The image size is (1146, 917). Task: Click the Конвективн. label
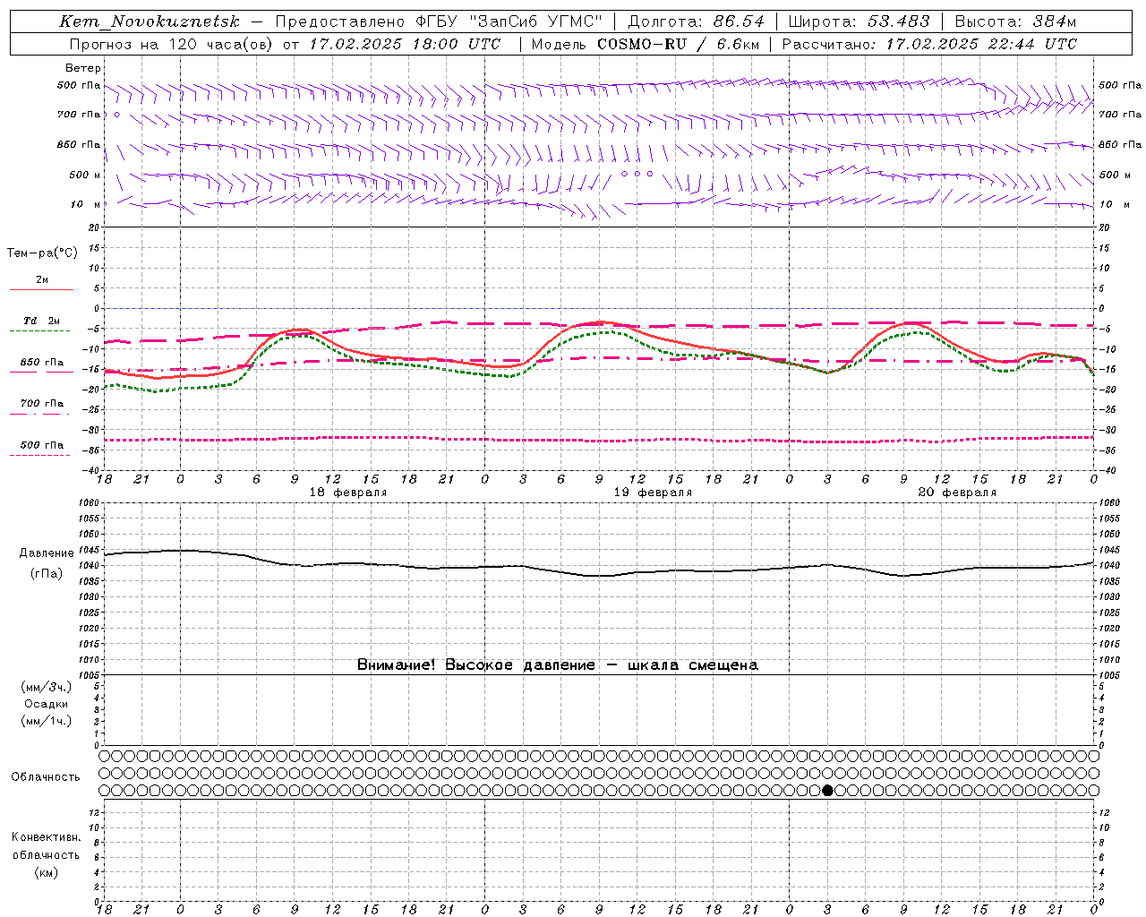[46, 837]
